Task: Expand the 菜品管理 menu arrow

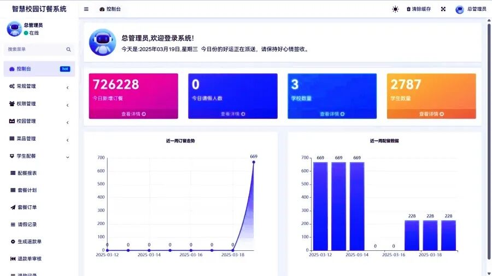Action: tap(67, 140)
